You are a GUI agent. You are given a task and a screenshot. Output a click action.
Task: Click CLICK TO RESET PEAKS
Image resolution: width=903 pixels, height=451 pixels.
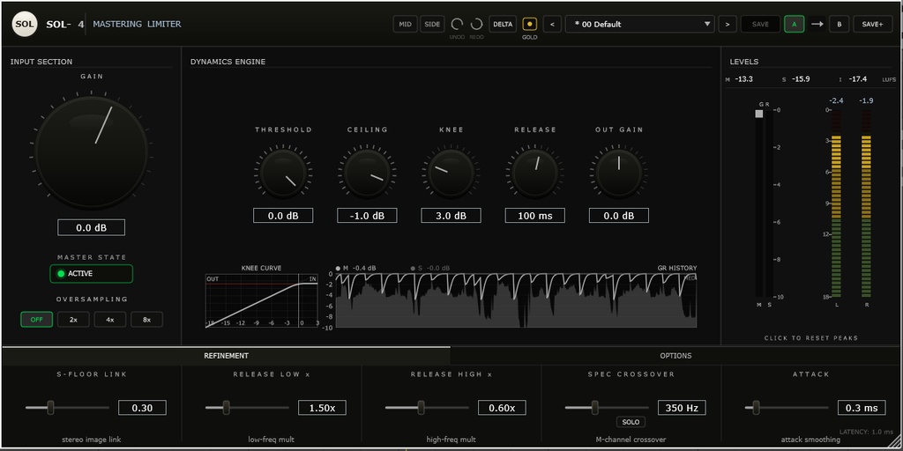811,338
